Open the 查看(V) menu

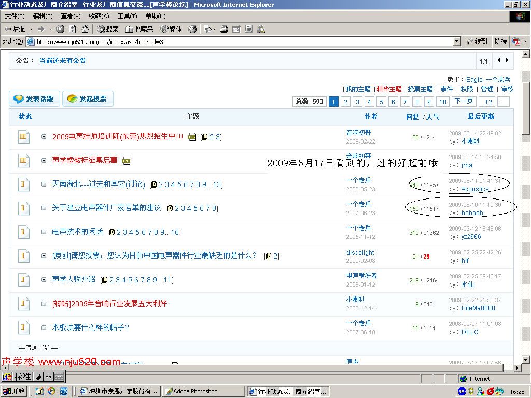tap(71, 16)
